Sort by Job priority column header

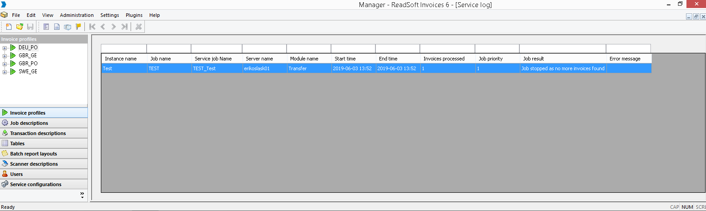pos(497,59)
